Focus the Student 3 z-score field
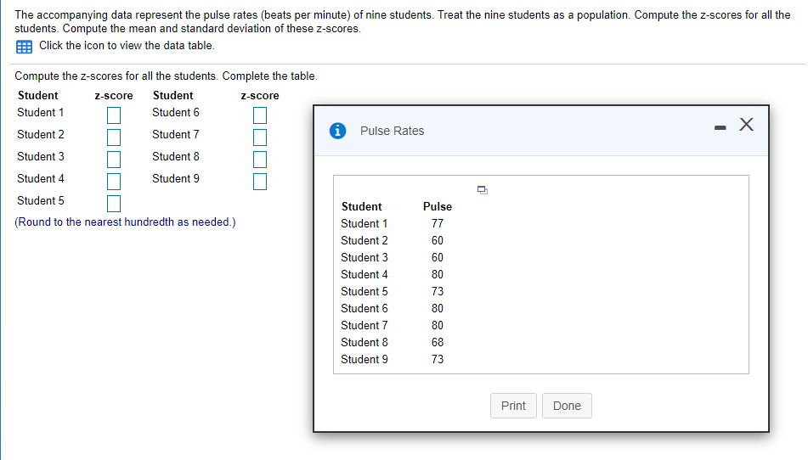808x460 pixels. pyautogui.click(x=115, y=158)
